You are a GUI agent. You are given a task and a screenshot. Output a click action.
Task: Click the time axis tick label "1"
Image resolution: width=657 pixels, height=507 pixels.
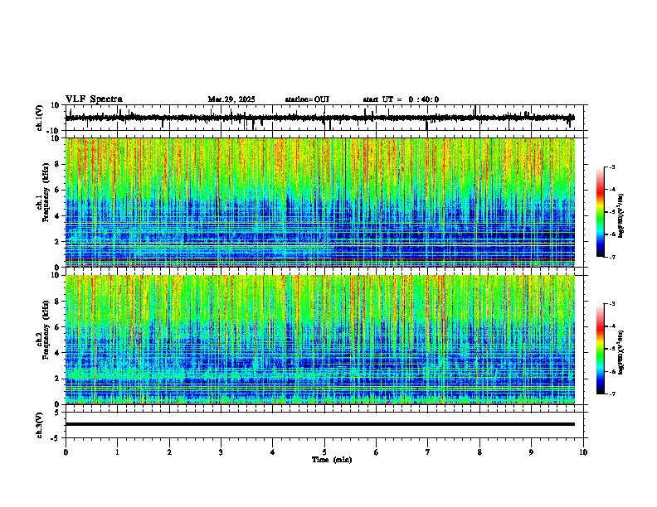(117, 452)
